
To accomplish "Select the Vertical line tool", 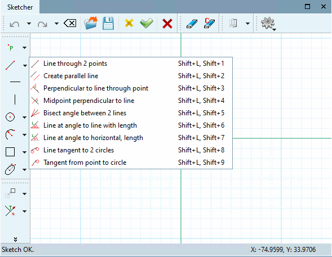I will pyautogui.click(x=15, y=100).
